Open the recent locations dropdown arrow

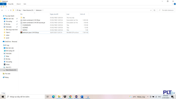tap(8, 10)
